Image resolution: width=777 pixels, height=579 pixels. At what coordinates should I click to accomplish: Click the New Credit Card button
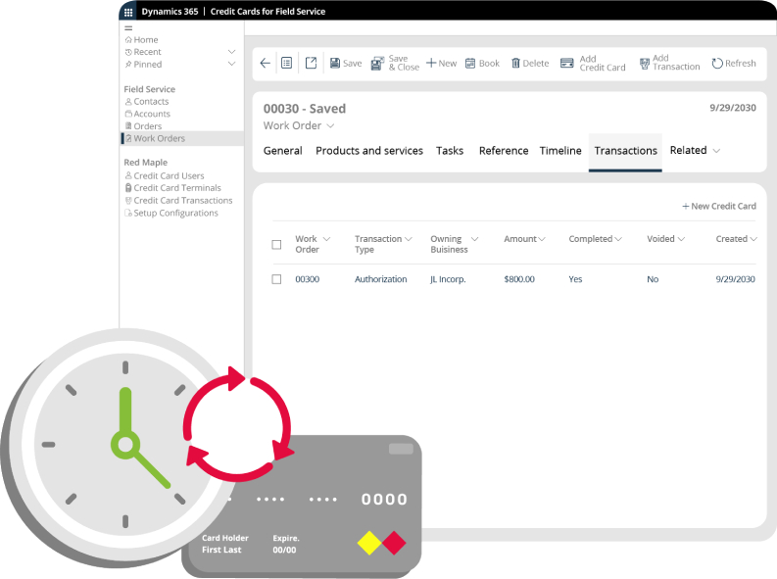(719, 206)
